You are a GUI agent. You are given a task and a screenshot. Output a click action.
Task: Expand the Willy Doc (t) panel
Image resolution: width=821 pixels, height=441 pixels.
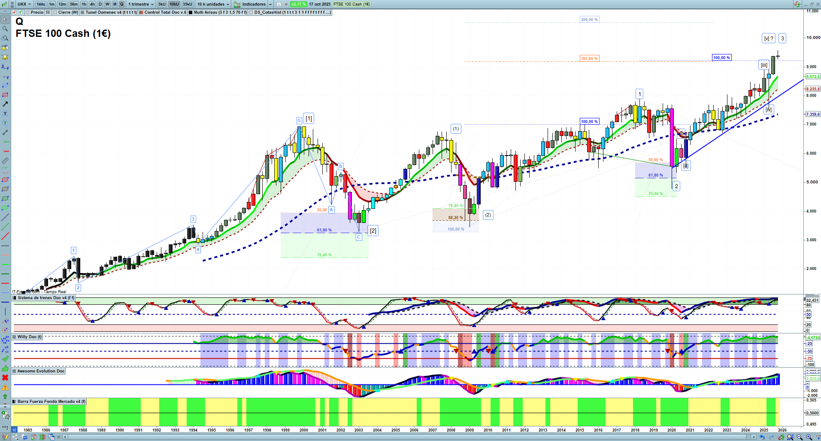click(14, 337)
